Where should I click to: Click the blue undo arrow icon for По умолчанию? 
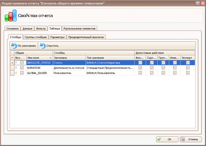14,46
